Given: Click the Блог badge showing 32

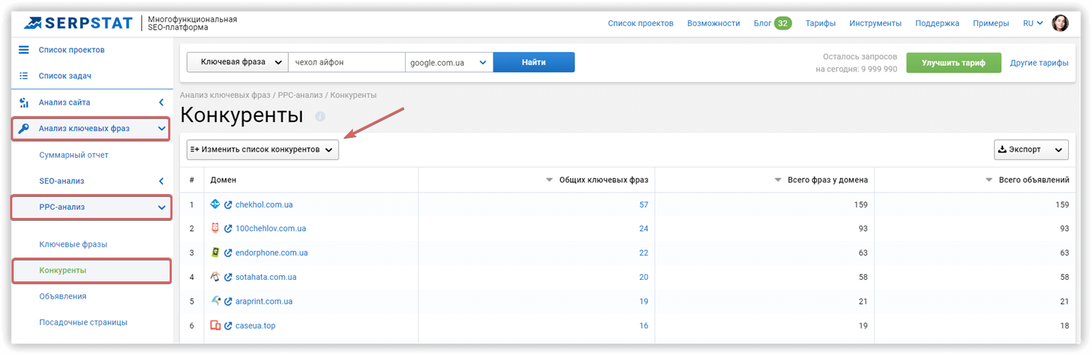Looking at the screenshot, I should coord(783,23).
